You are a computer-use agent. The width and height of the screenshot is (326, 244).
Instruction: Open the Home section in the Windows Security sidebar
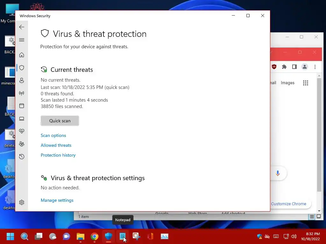(x=22, y=55)
